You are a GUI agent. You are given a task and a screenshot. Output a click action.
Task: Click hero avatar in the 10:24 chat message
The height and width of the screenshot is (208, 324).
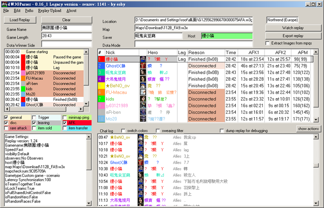tap(140, 162)
